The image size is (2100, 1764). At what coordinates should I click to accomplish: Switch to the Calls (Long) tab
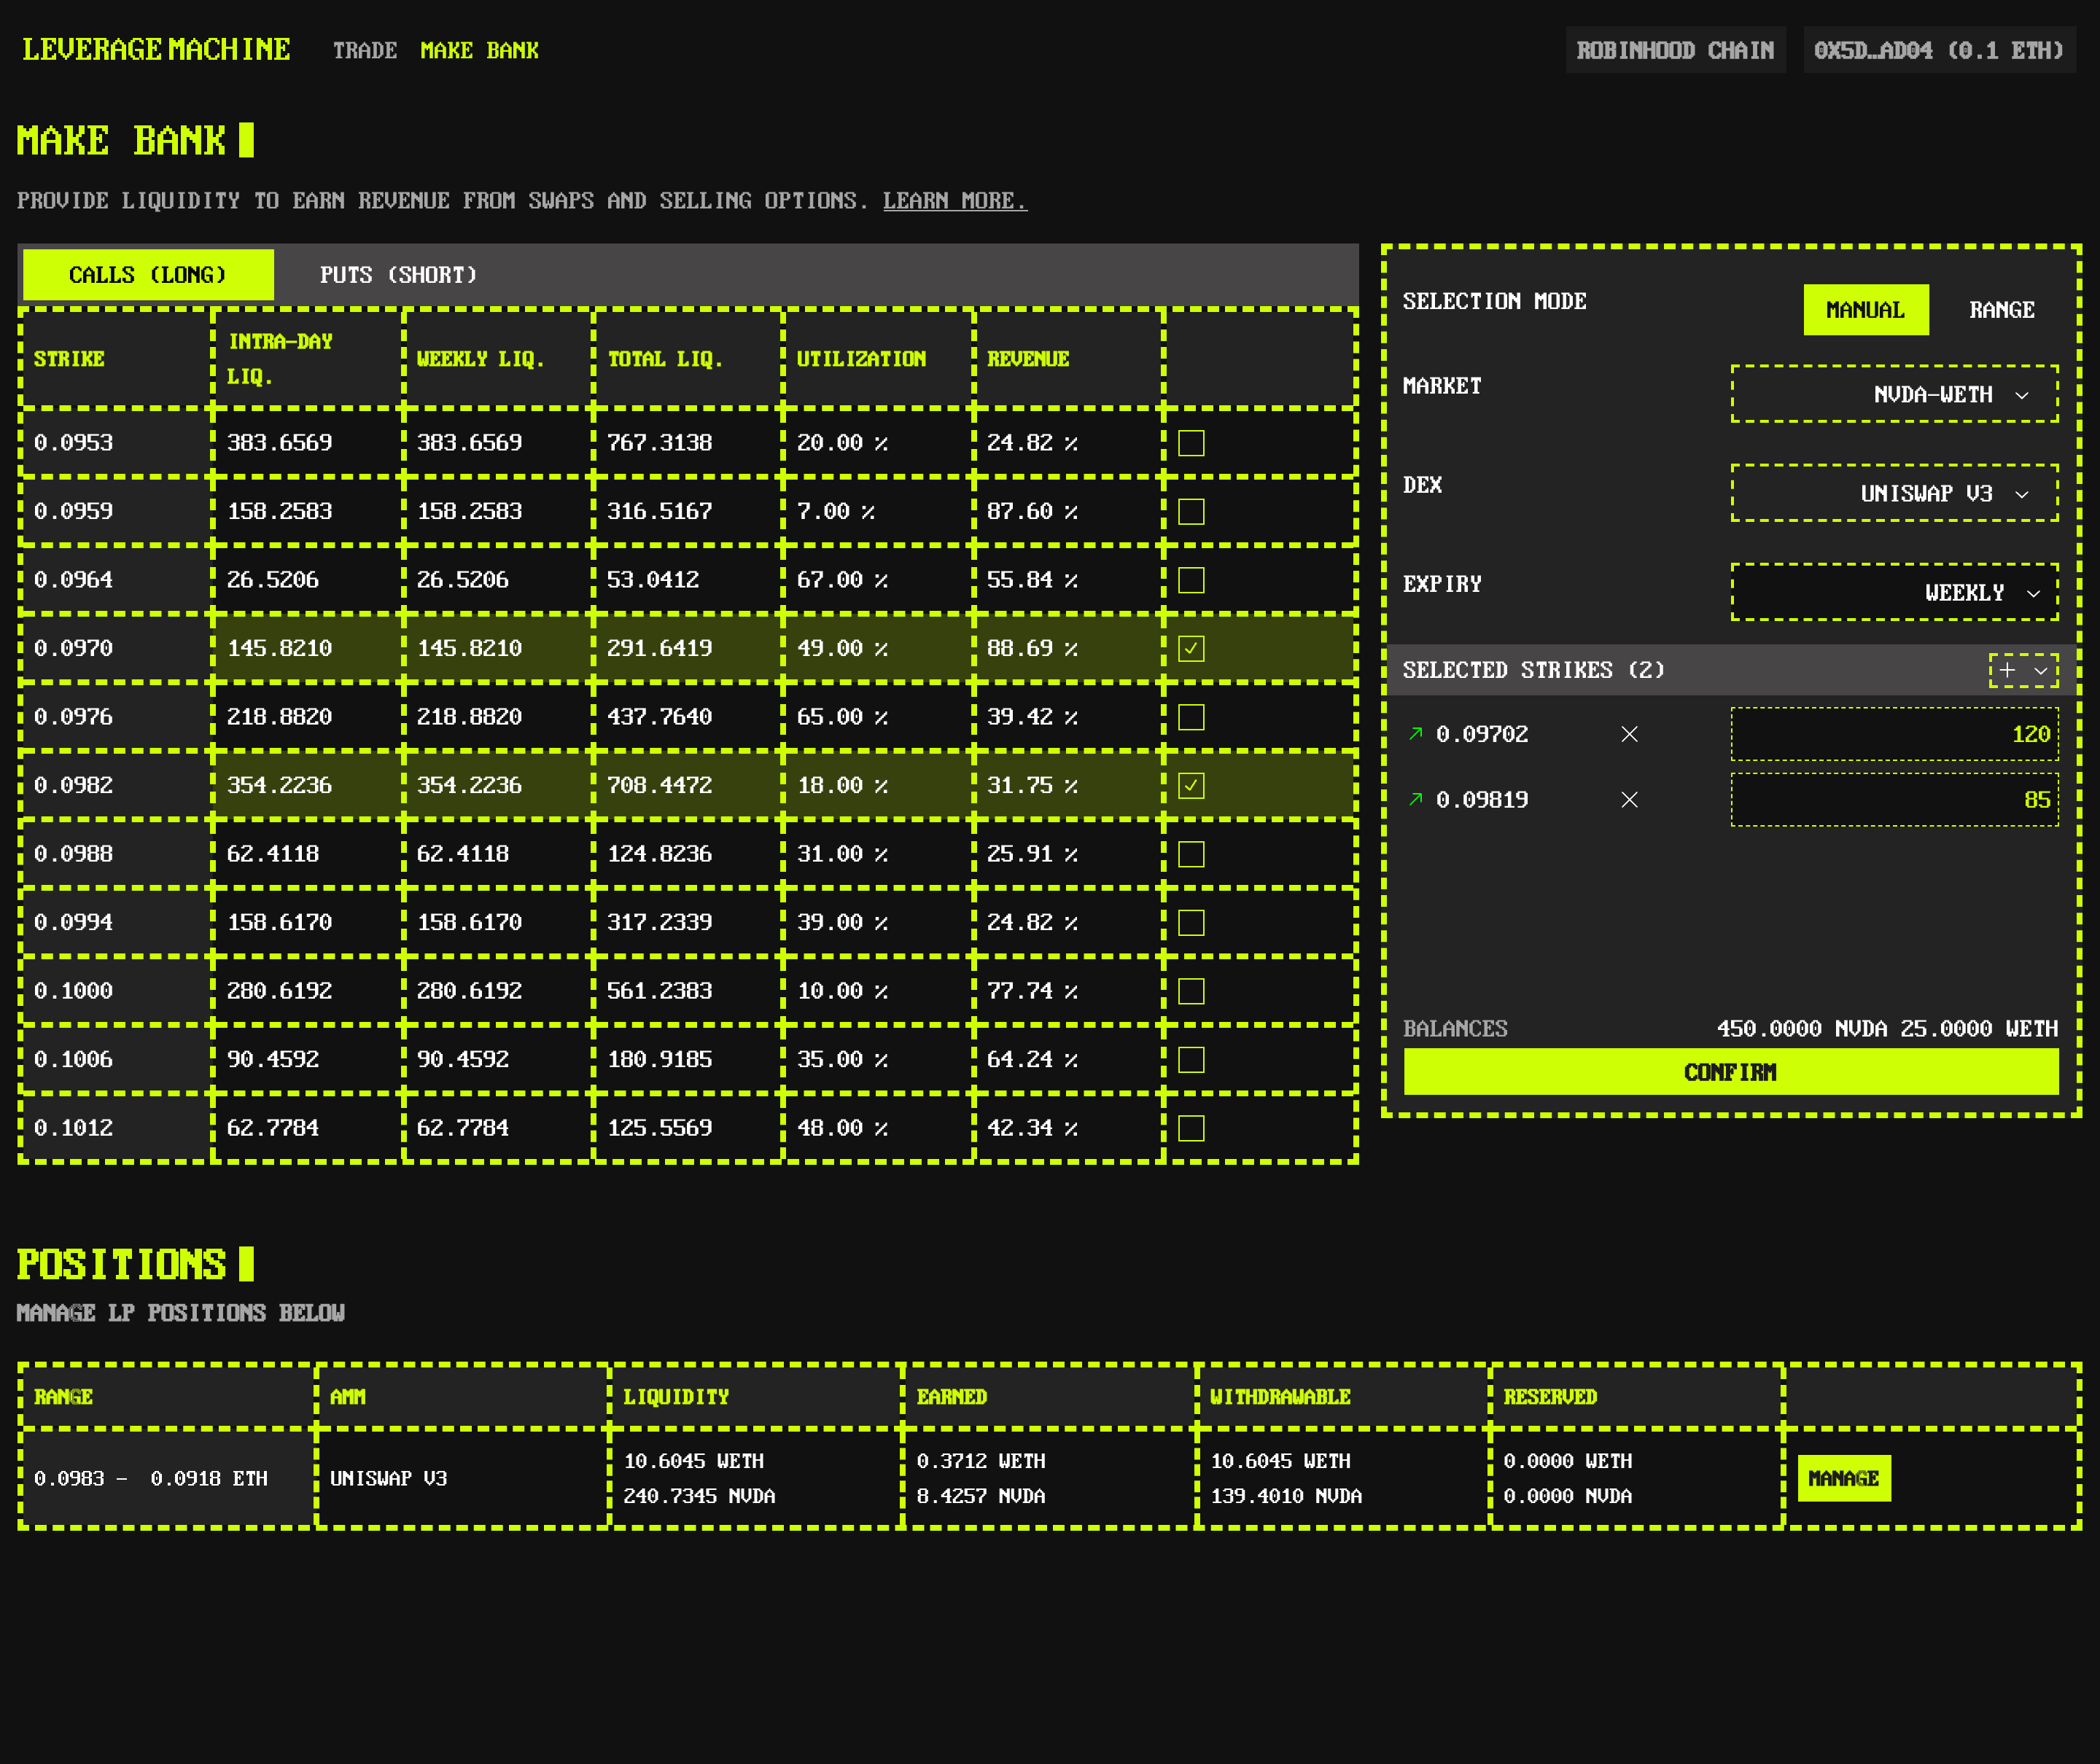coord(148,275)
